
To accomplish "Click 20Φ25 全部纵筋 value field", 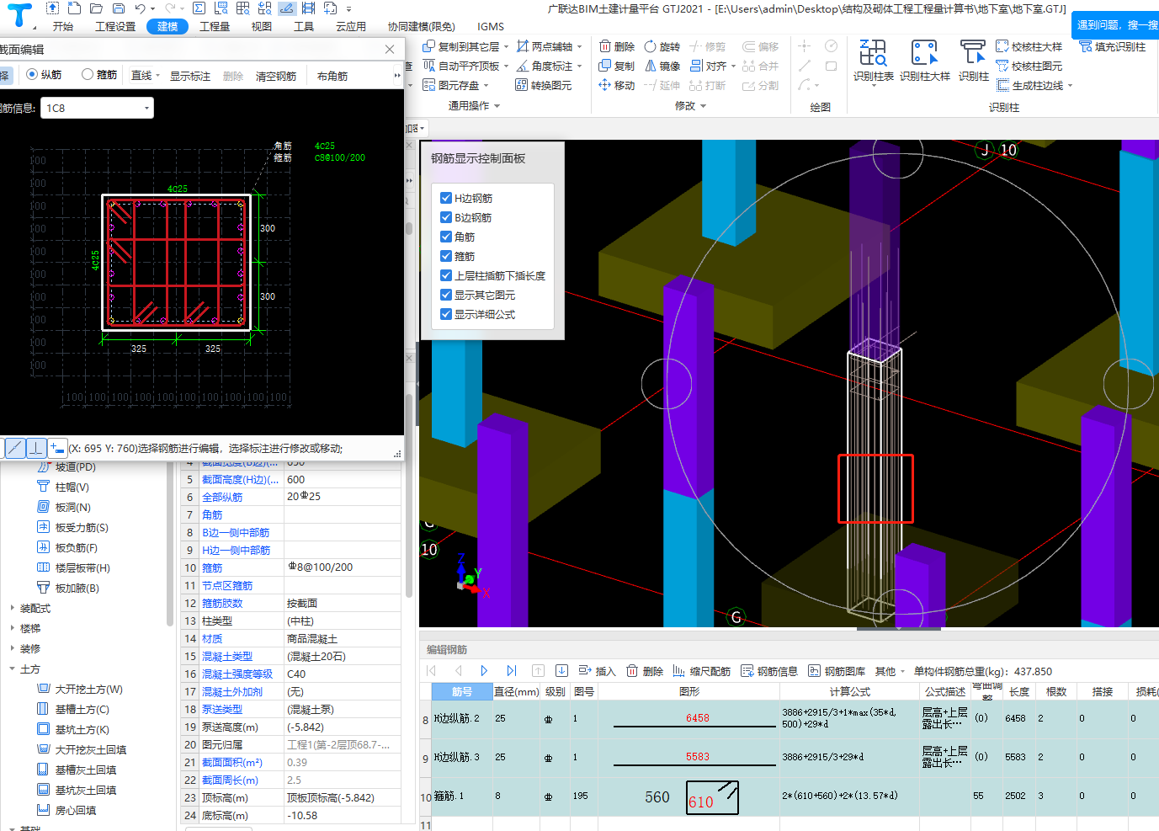I will click(x=342, y=497).
